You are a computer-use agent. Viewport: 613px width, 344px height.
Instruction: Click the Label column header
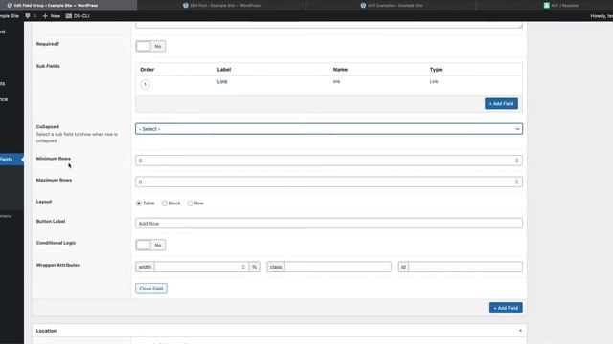pyautogui.click(x=224, y=70)
